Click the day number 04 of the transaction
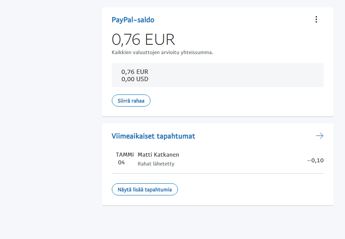Image resolution: width=345 pixels, height=239 pixels. coord(121,163)
